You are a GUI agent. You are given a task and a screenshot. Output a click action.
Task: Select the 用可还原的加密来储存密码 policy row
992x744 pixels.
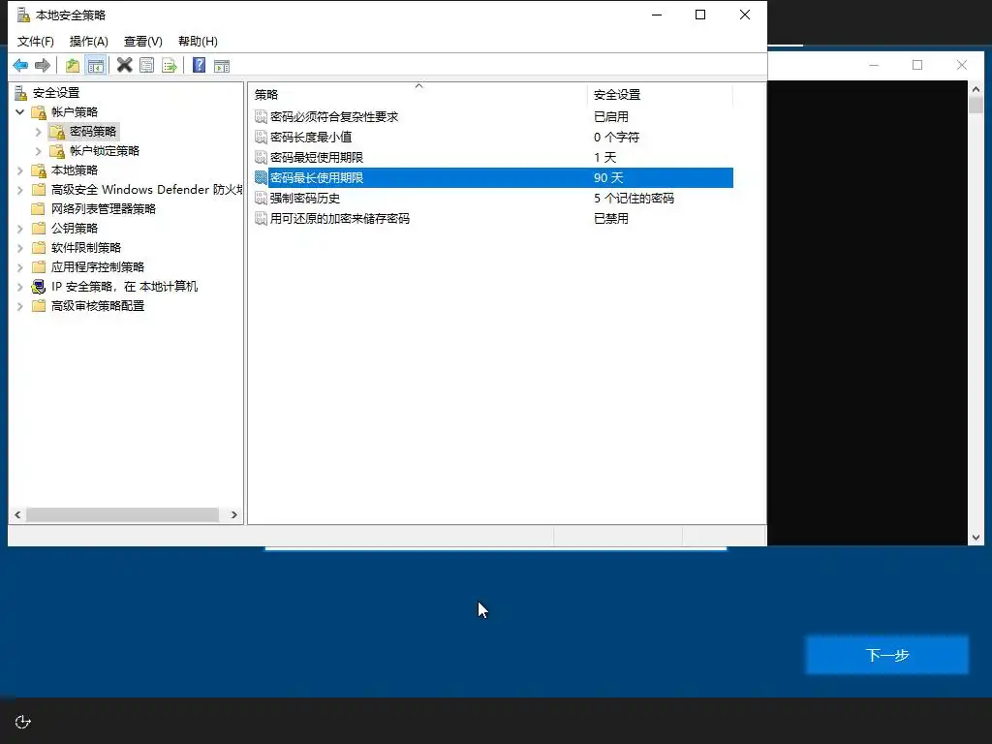coord(493,219)
